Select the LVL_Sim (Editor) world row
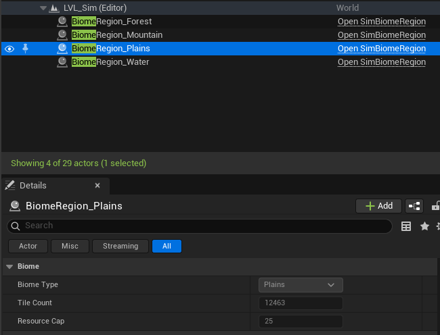This screenshot has height=335, width=440. point(221,8)
